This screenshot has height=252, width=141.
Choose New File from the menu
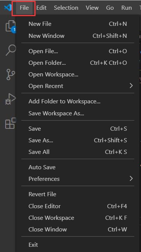click(78, 24)
